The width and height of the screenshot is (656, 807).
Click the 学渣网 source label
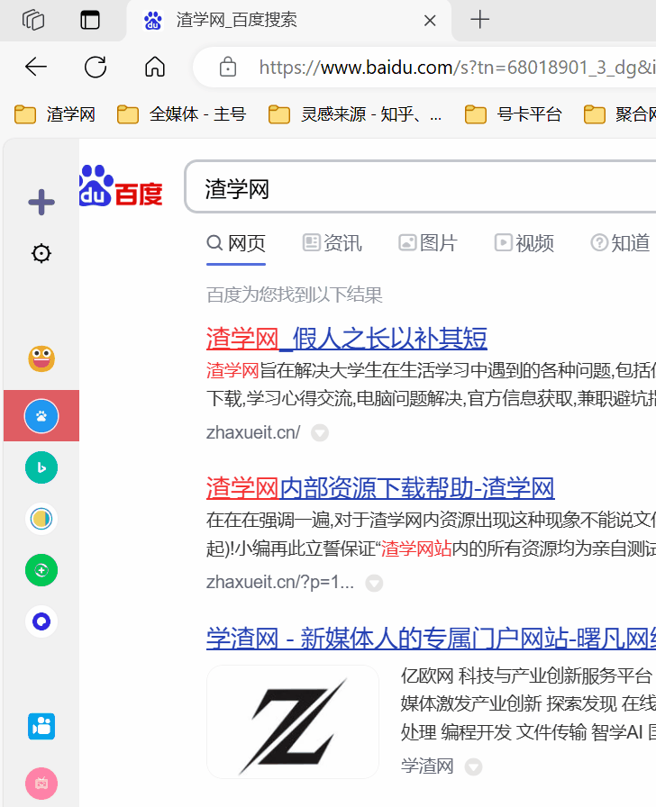(427, 766)
